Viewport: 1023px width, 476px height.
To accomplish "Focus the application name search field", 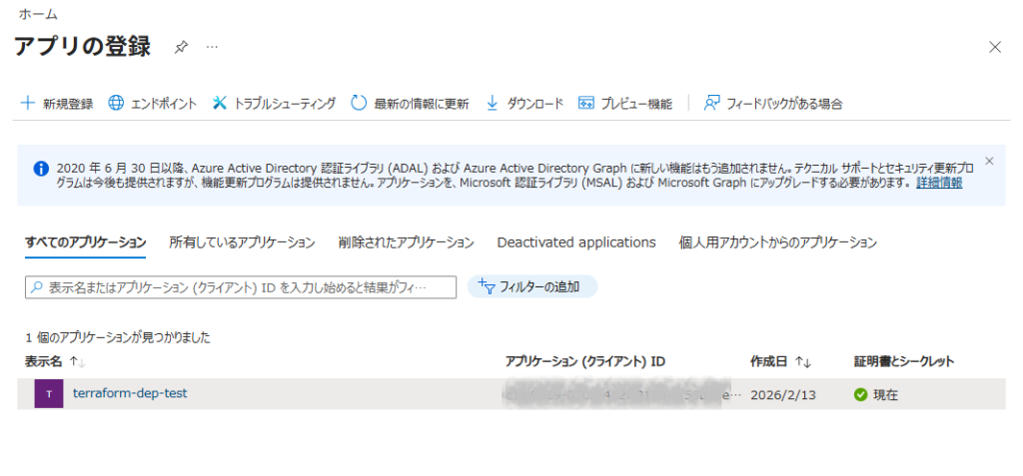I will click(240, 287).
